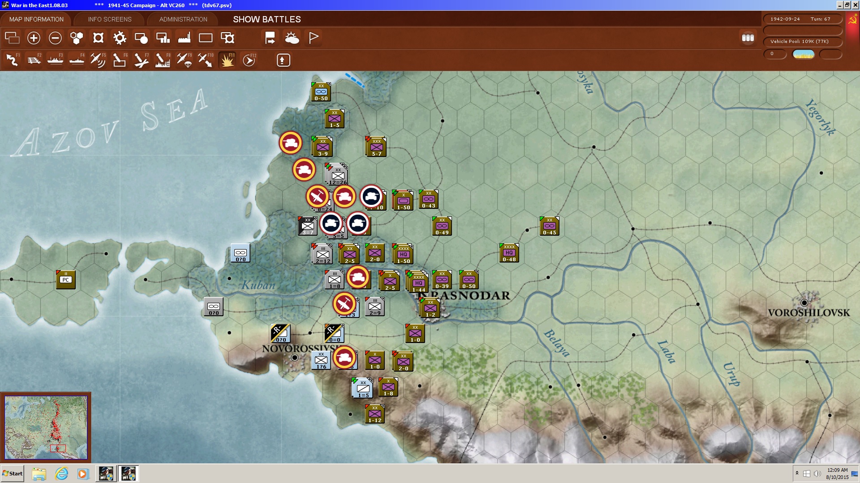This screenshot has width=860, height=483.
Task: Select the PC unit counter on Crimea
Action: 65,280
